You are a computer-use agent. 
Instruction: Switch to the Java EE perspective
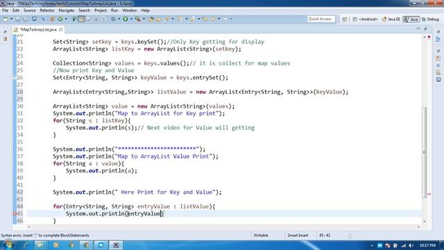point(391,19)
